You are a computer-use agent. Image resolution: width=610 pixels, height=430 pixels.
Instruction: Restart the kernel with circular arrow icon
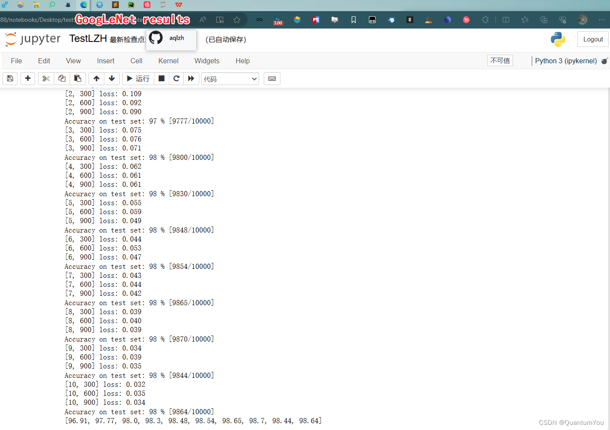pos(176,79)
